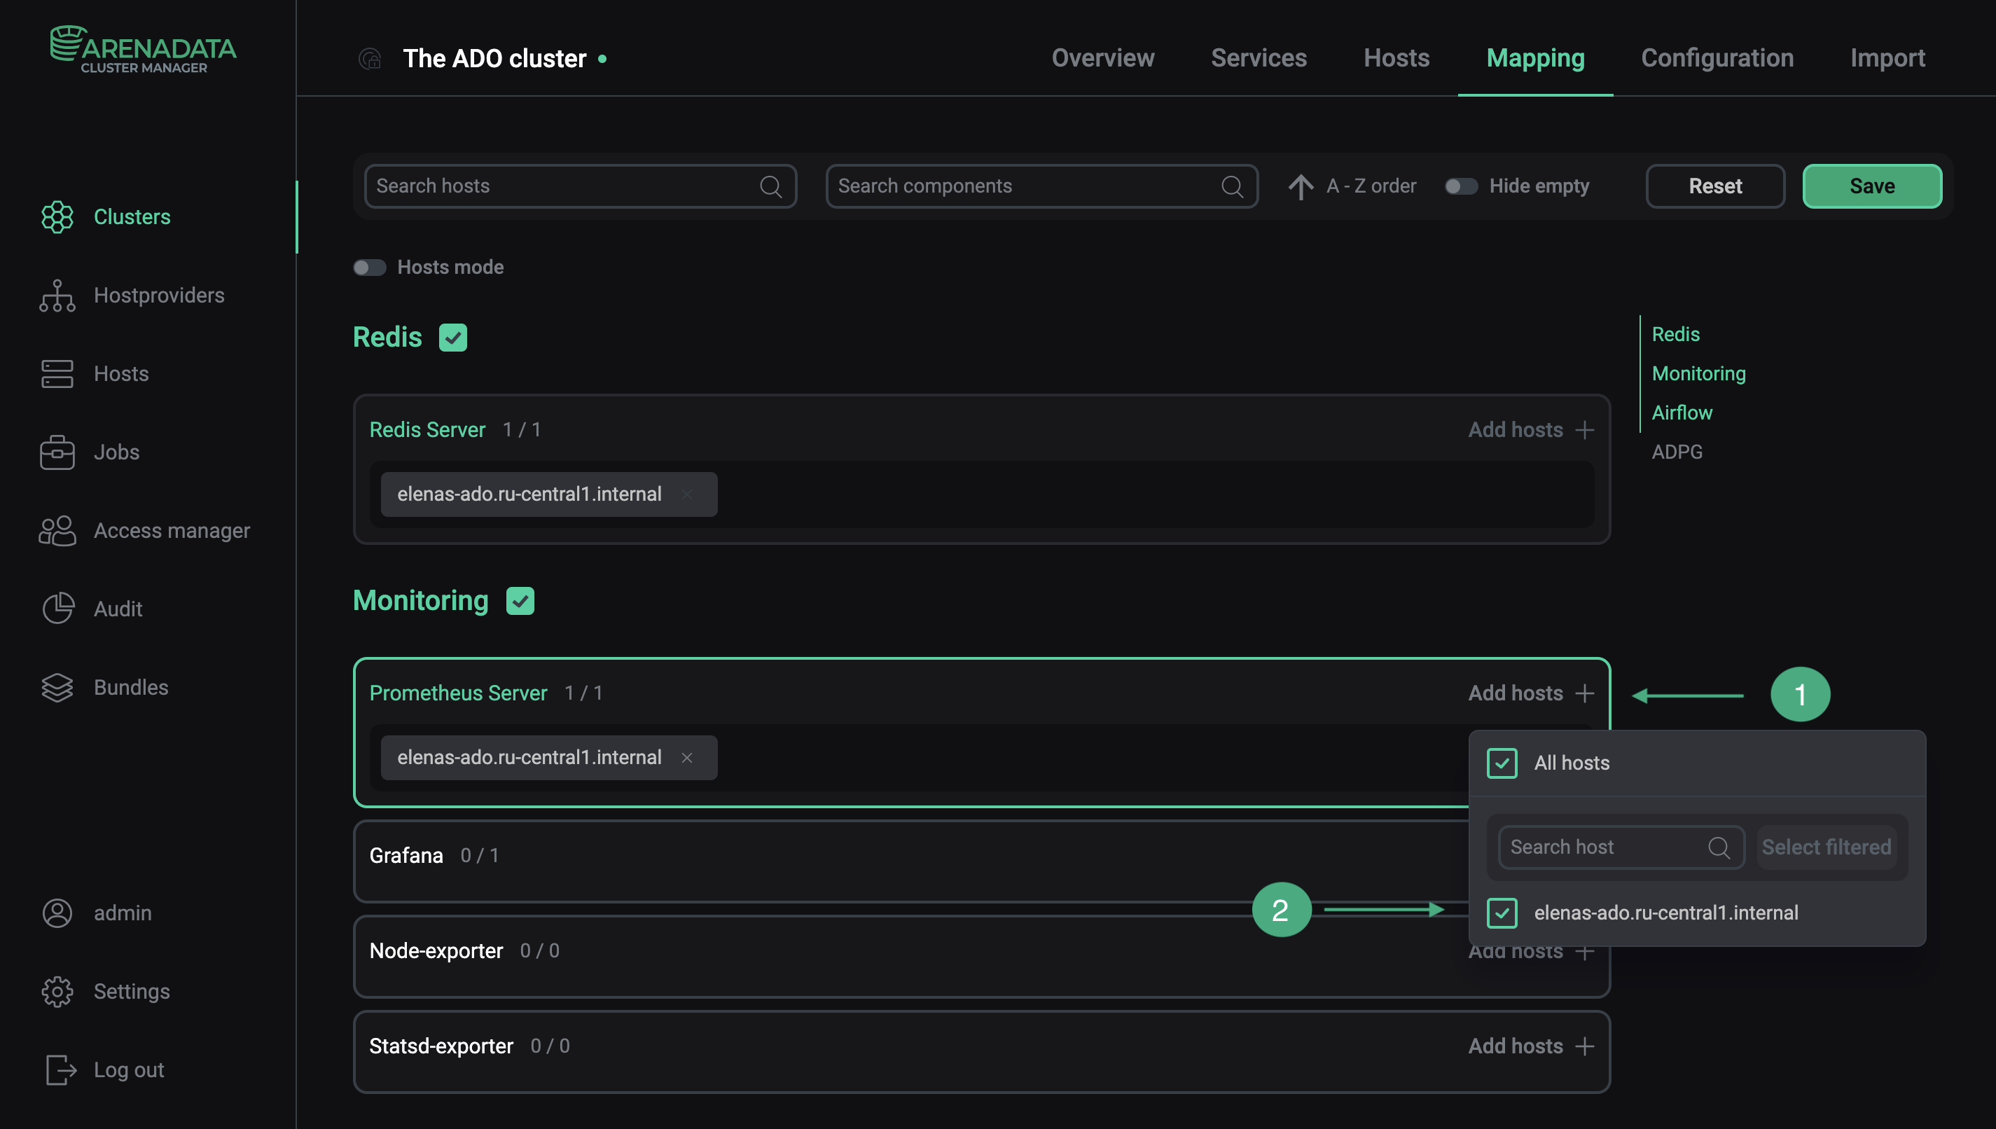Open the Jobs section in sidebar
This screenshot has height=1129, width=1996.
tap(116, 452)
